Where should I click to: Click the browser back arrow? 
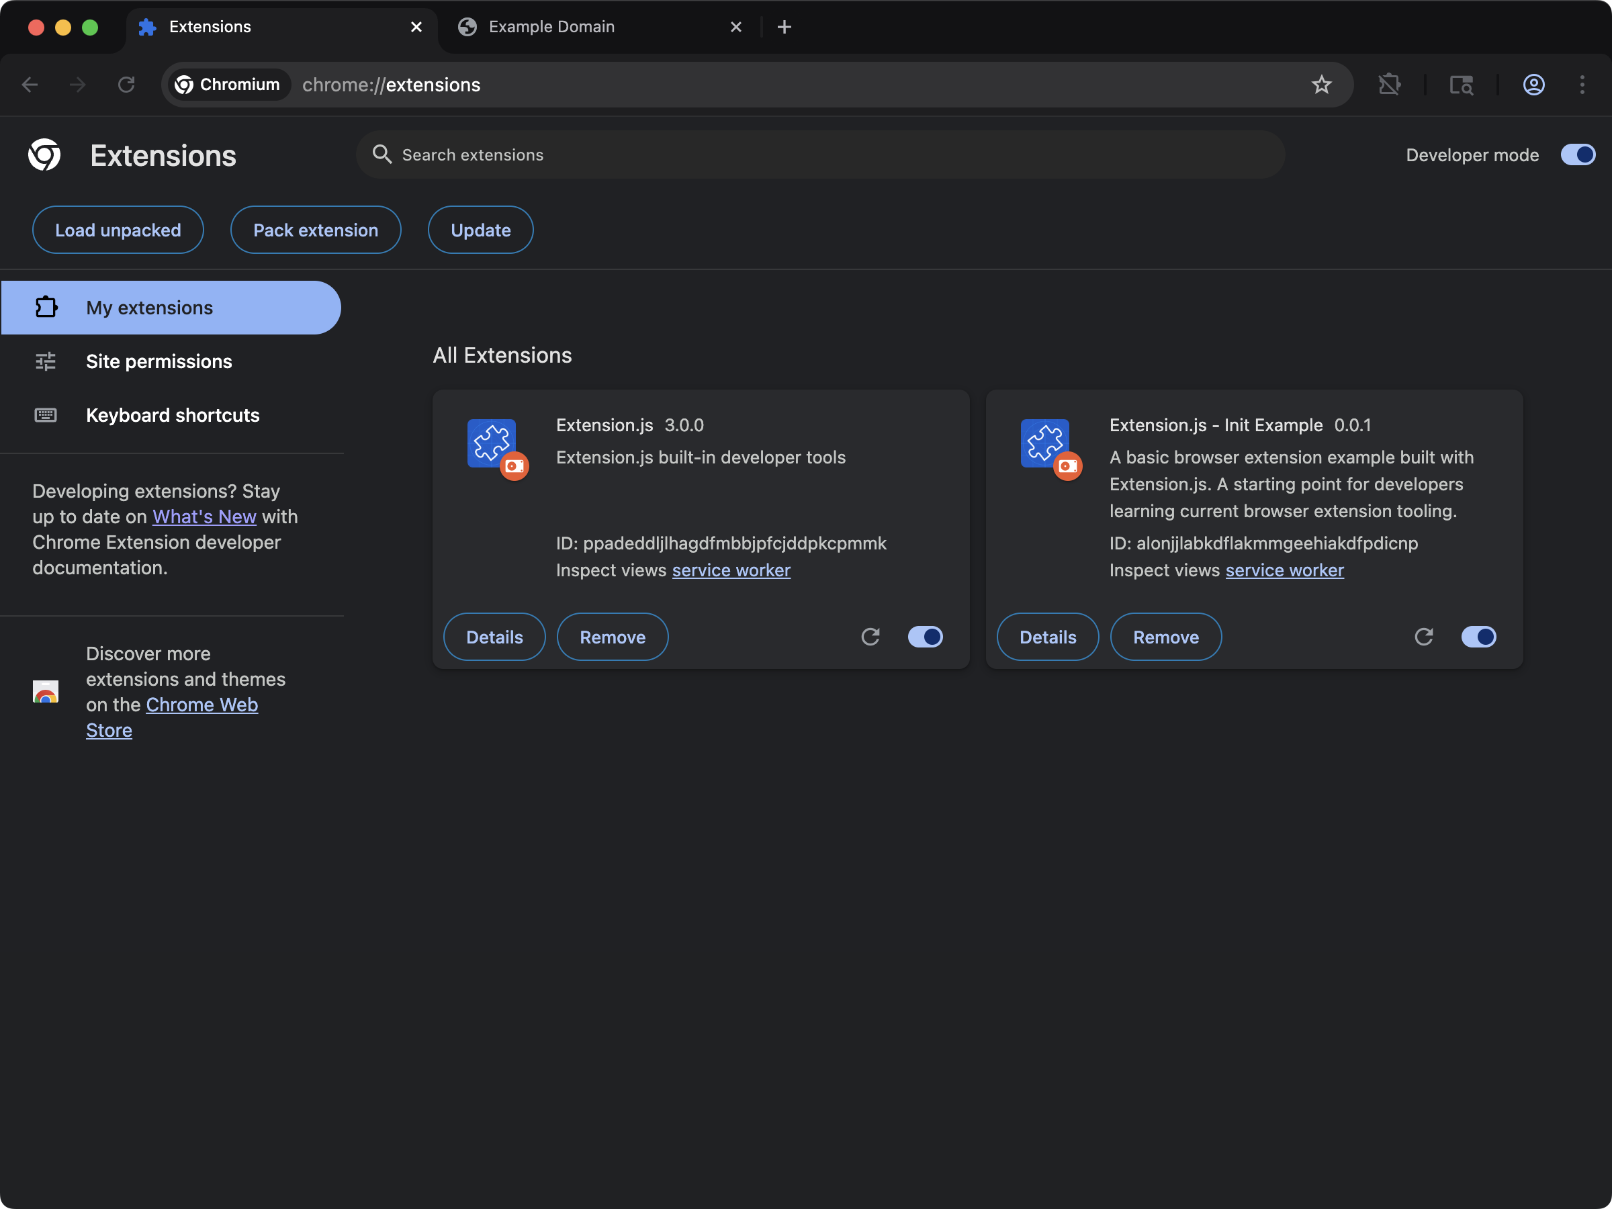30,85
